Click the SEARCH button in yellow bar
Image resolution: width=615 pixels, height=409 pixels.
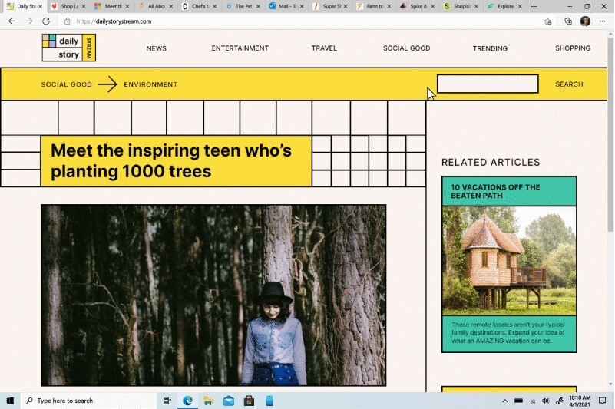pyautogui.click(x=569, y=84)
